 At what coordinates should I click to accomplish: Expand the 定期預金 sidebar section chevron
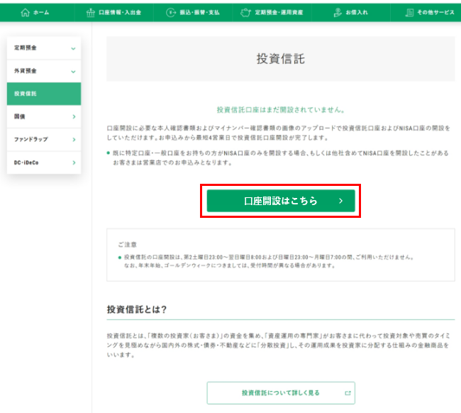click(x=73, y=48)
